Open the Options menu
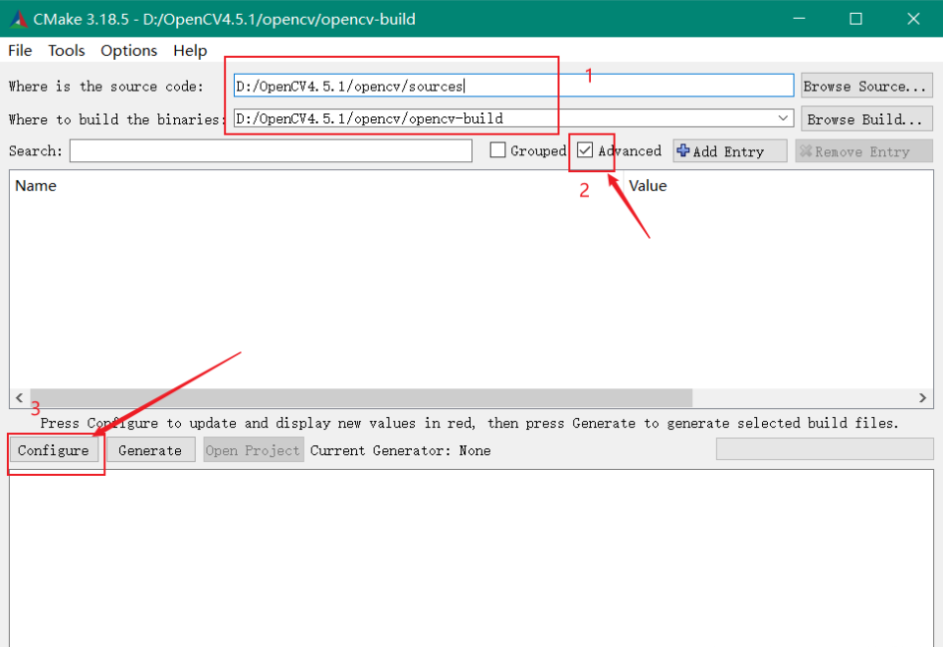 point(129,50)
